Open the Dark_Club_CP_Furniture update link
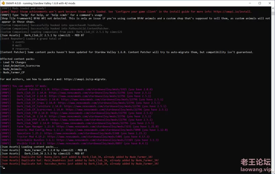The height and width of the screenshot is (174, 275). pos(102,106)
